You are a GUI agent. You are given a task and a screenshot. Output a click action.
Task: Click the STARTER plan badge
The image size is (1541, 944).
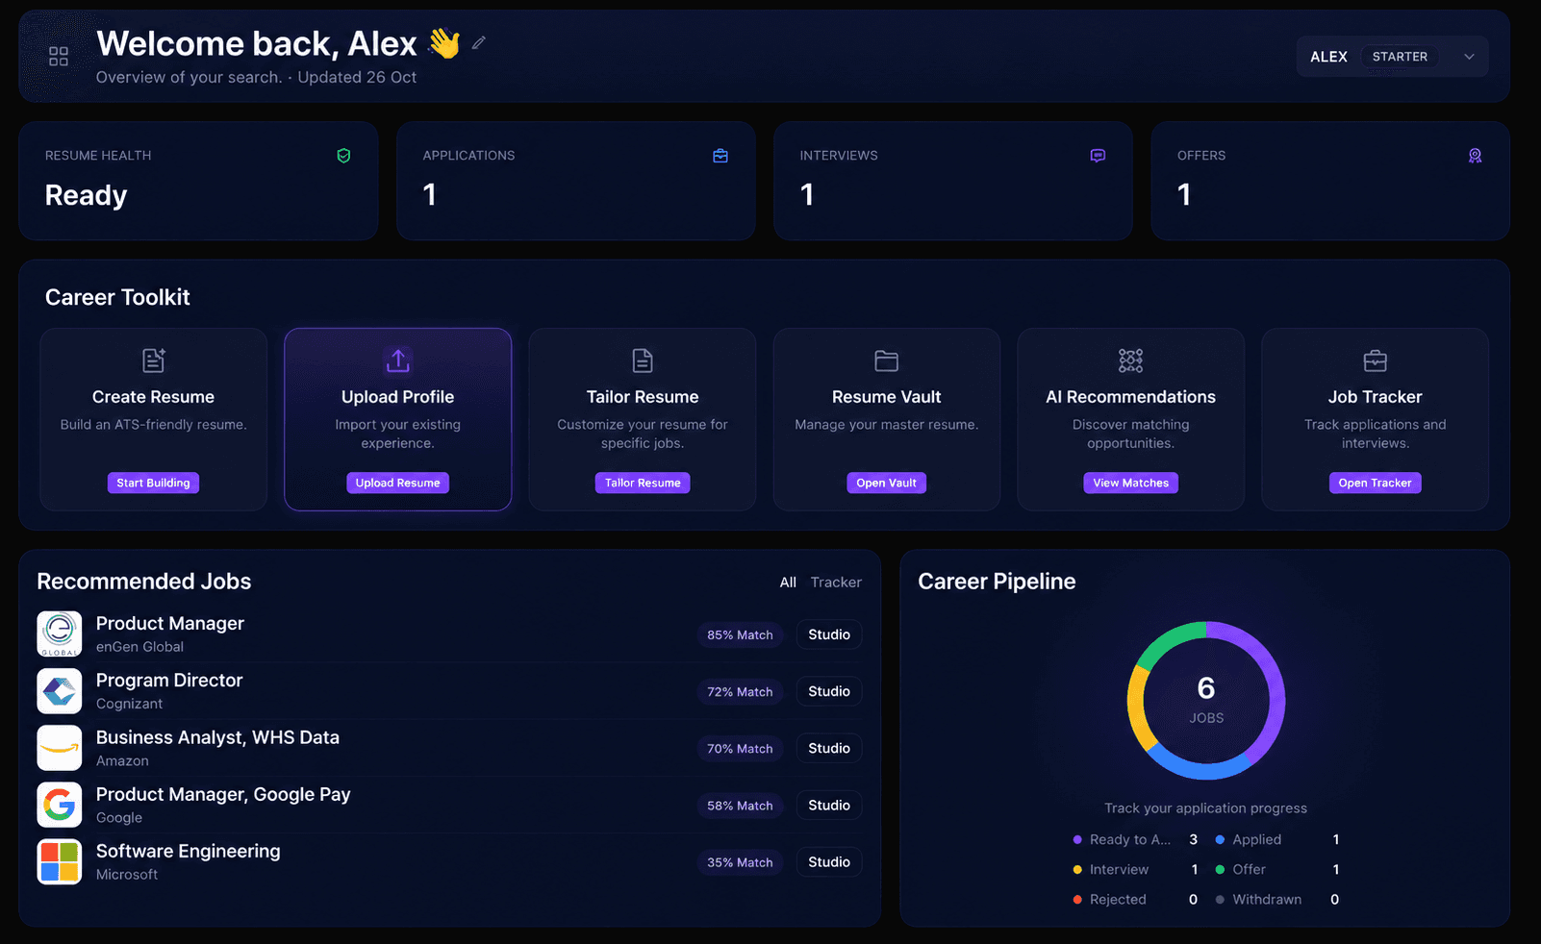1400,57
